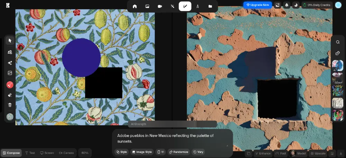Image resolution: width=346 pixels, height=158 pixels.
Task: Click the Randomize button
Action: click(179, 152)
